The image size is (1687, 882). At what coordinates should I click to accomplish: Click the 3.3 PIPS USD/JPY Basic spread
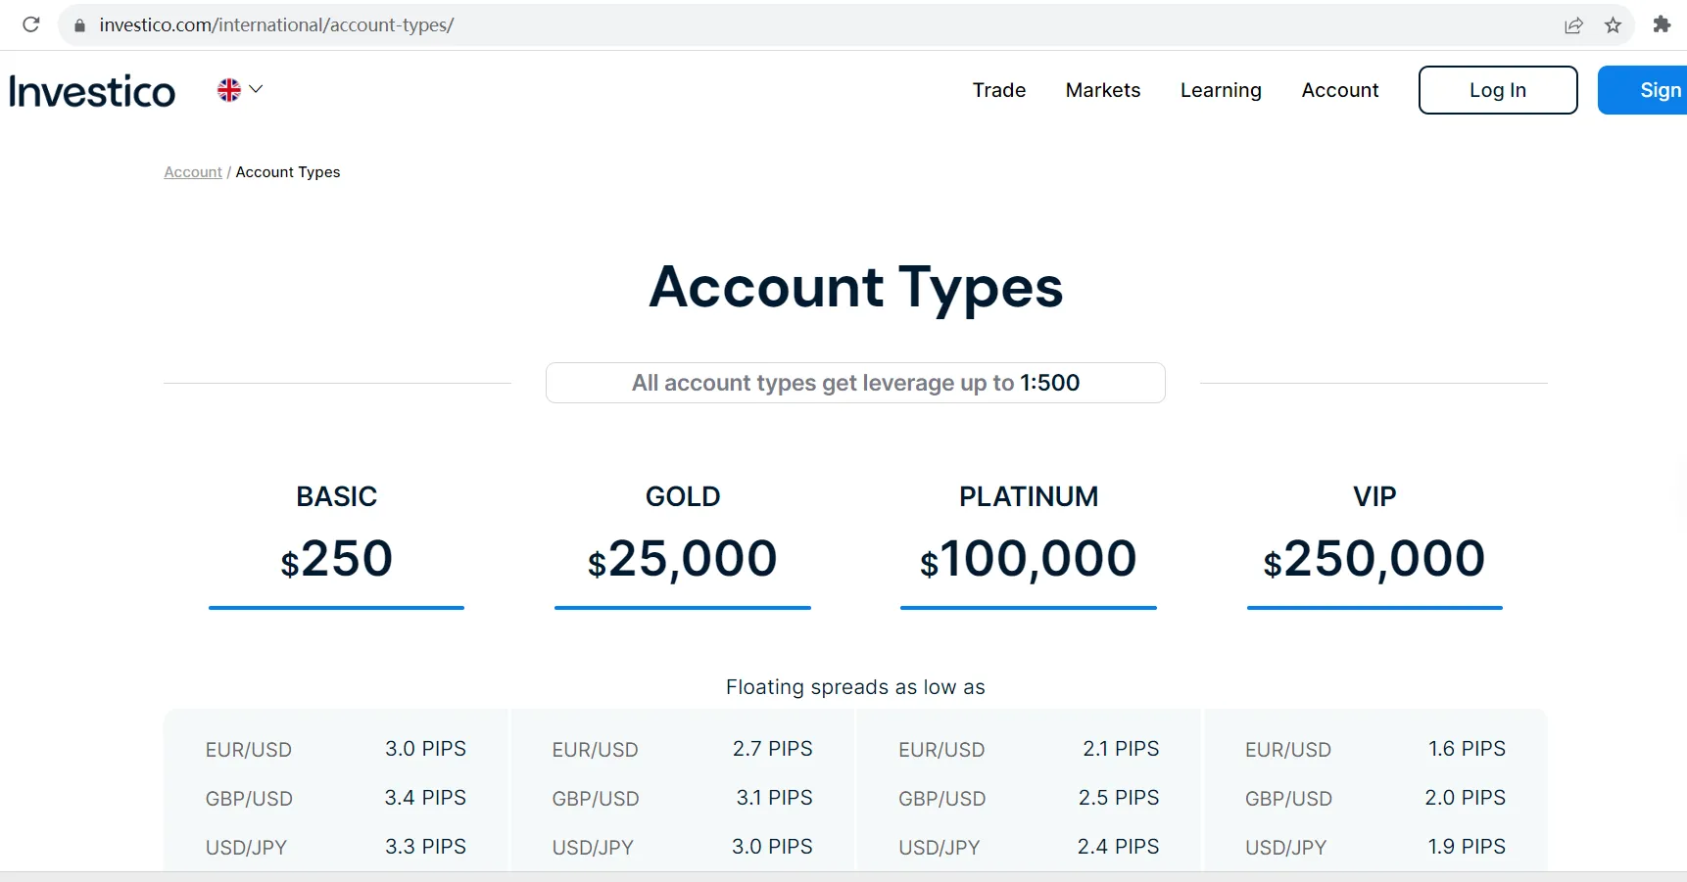[425, 847]
